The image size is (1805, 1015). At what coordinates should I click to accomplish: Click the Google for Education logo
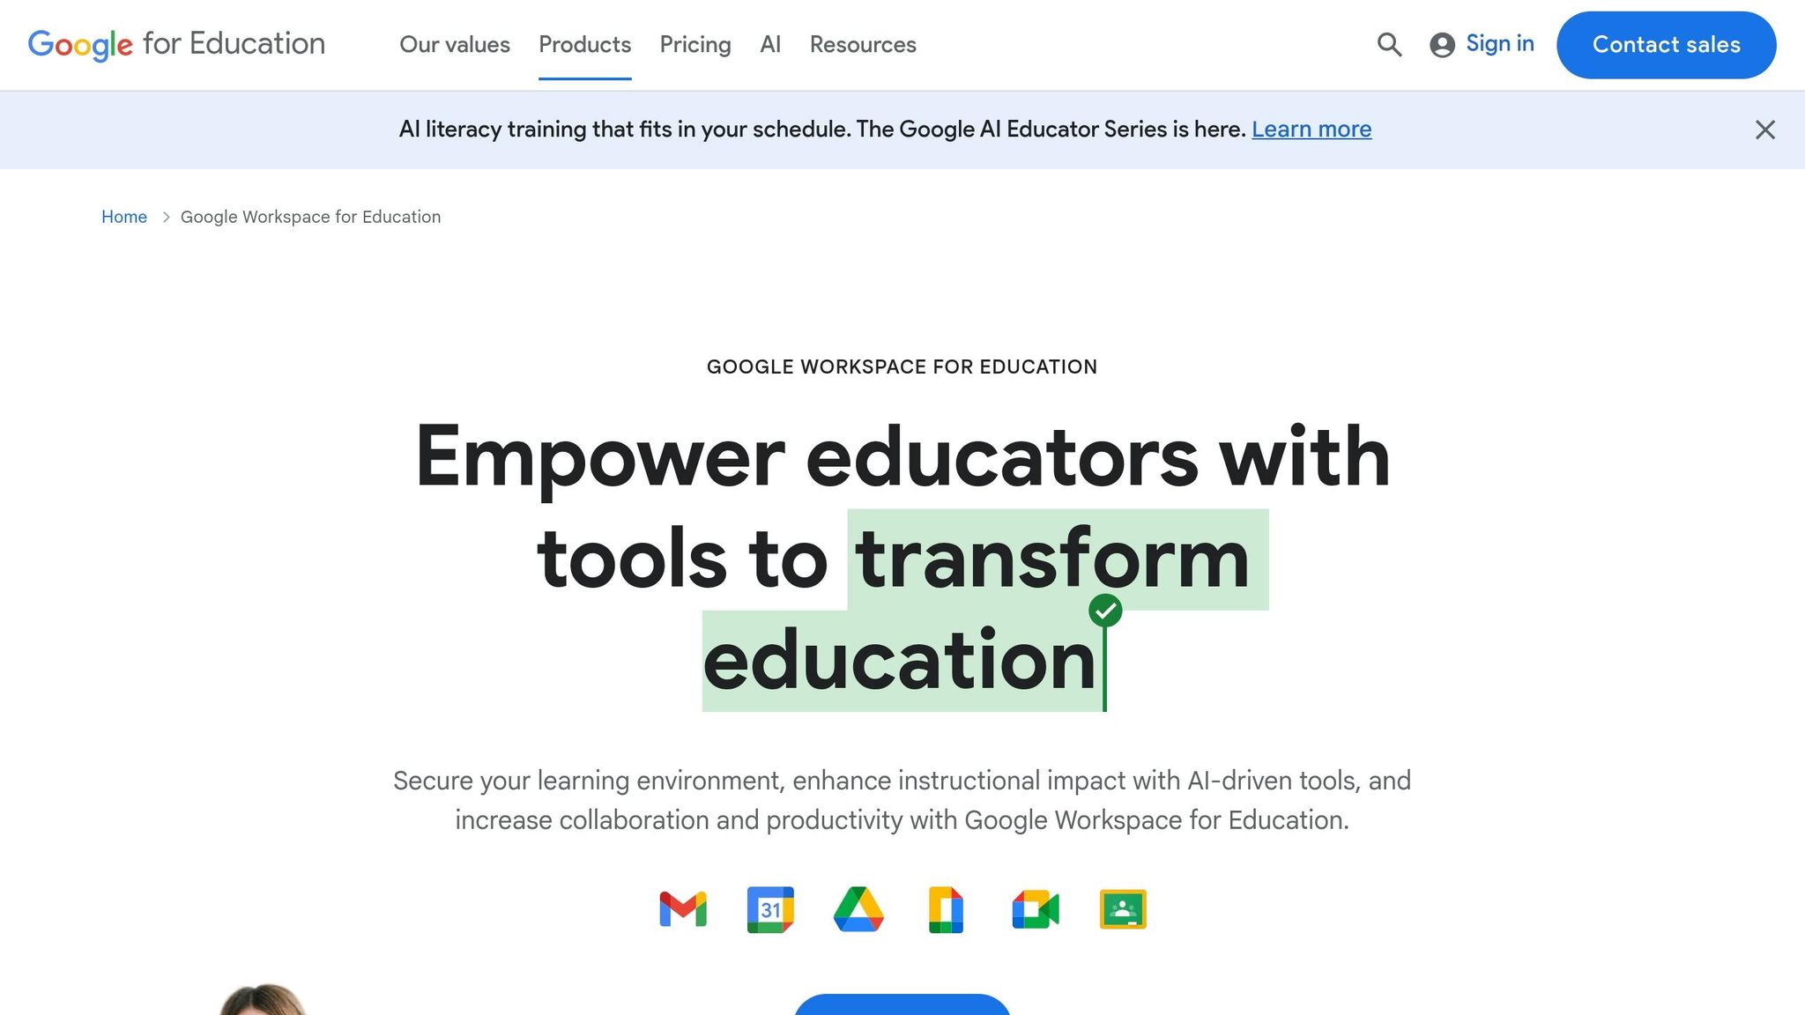(x=176, y=44)
